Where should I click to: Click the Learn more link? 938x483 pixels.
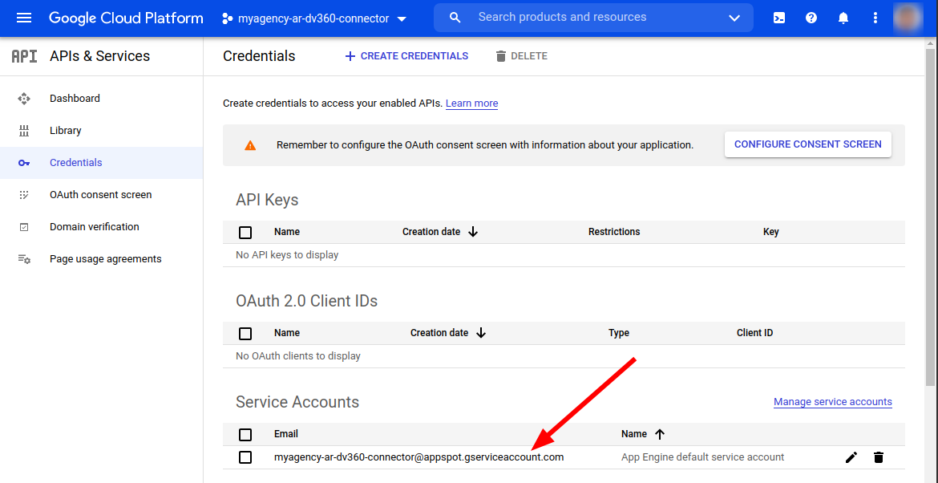click(x=471, y=103)
